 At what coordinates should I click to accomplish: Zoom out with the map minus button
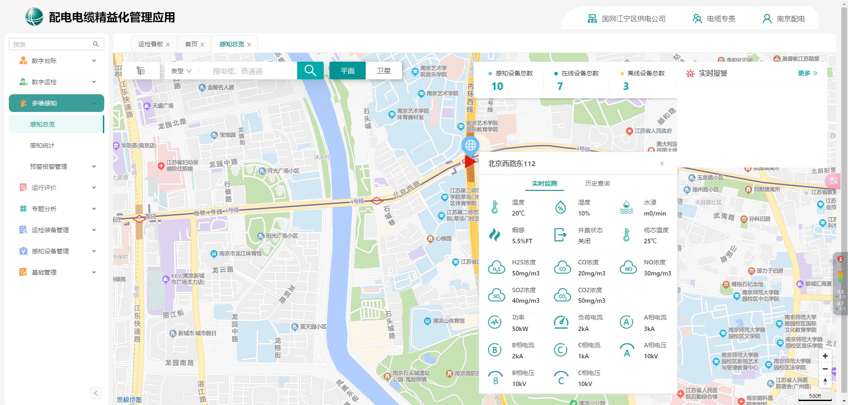tap(825, 369)
